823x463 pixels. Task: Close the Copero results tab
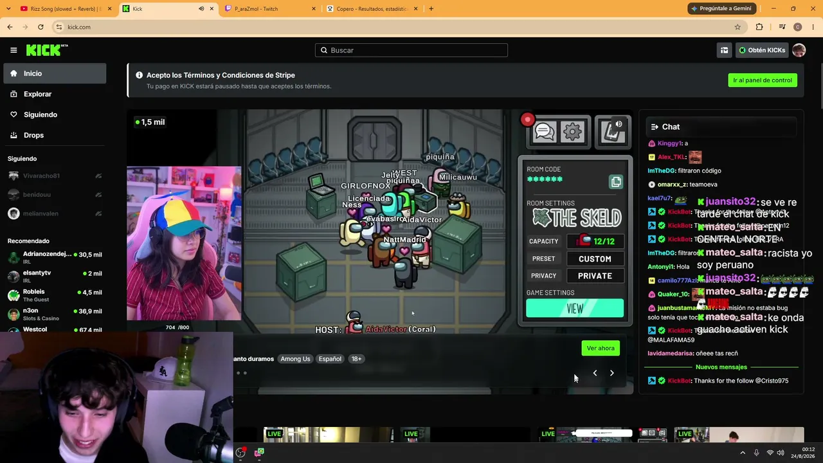point(415,9)
